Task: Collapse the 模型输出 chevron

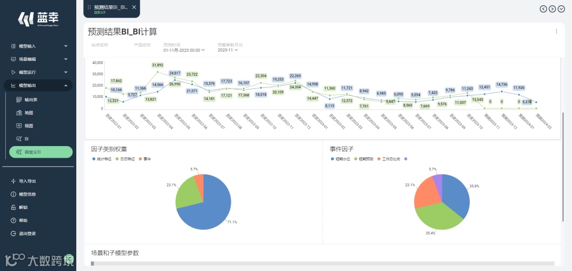Action: click(x=66, y=85)
